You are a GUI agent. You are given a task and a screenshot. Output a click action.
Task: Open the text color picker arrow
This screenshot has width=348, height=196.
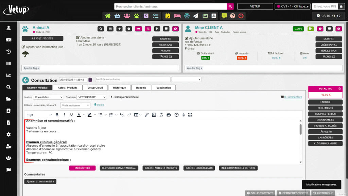(x=84, y=115)
